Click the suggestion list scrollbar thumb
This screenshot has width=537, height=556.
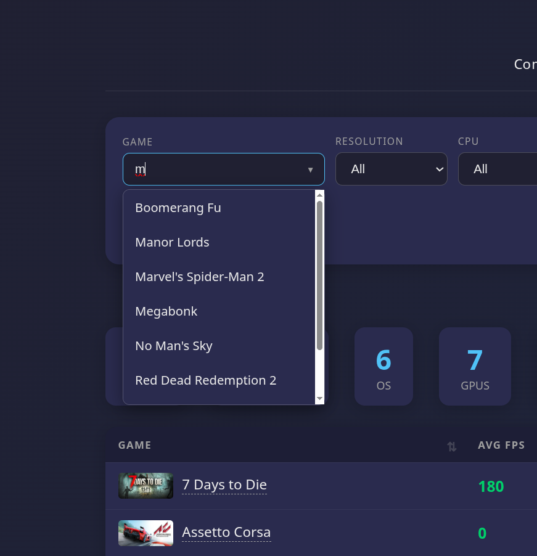pos(319,276)
